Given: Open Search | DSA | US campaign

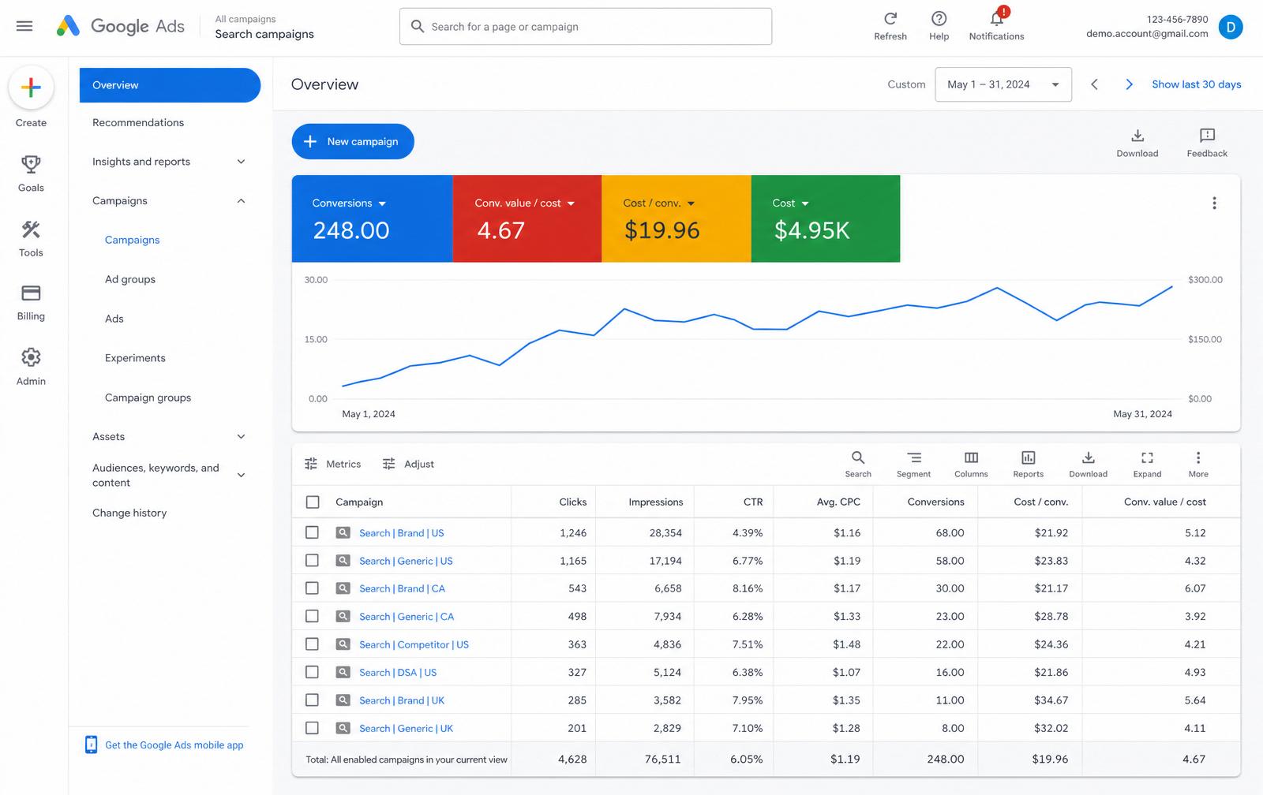Looking at the screenshot, I should click(397, 673).
